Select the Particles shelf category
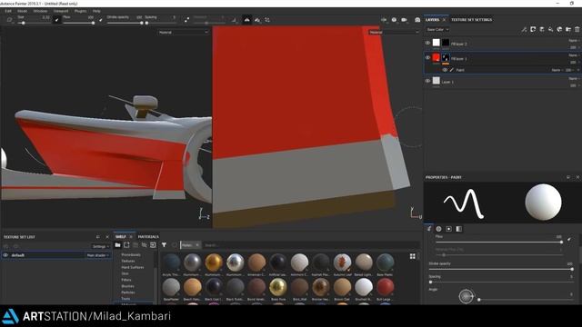Image resolution: width=582 pixels, height=327 pixels. pos(127,292)
